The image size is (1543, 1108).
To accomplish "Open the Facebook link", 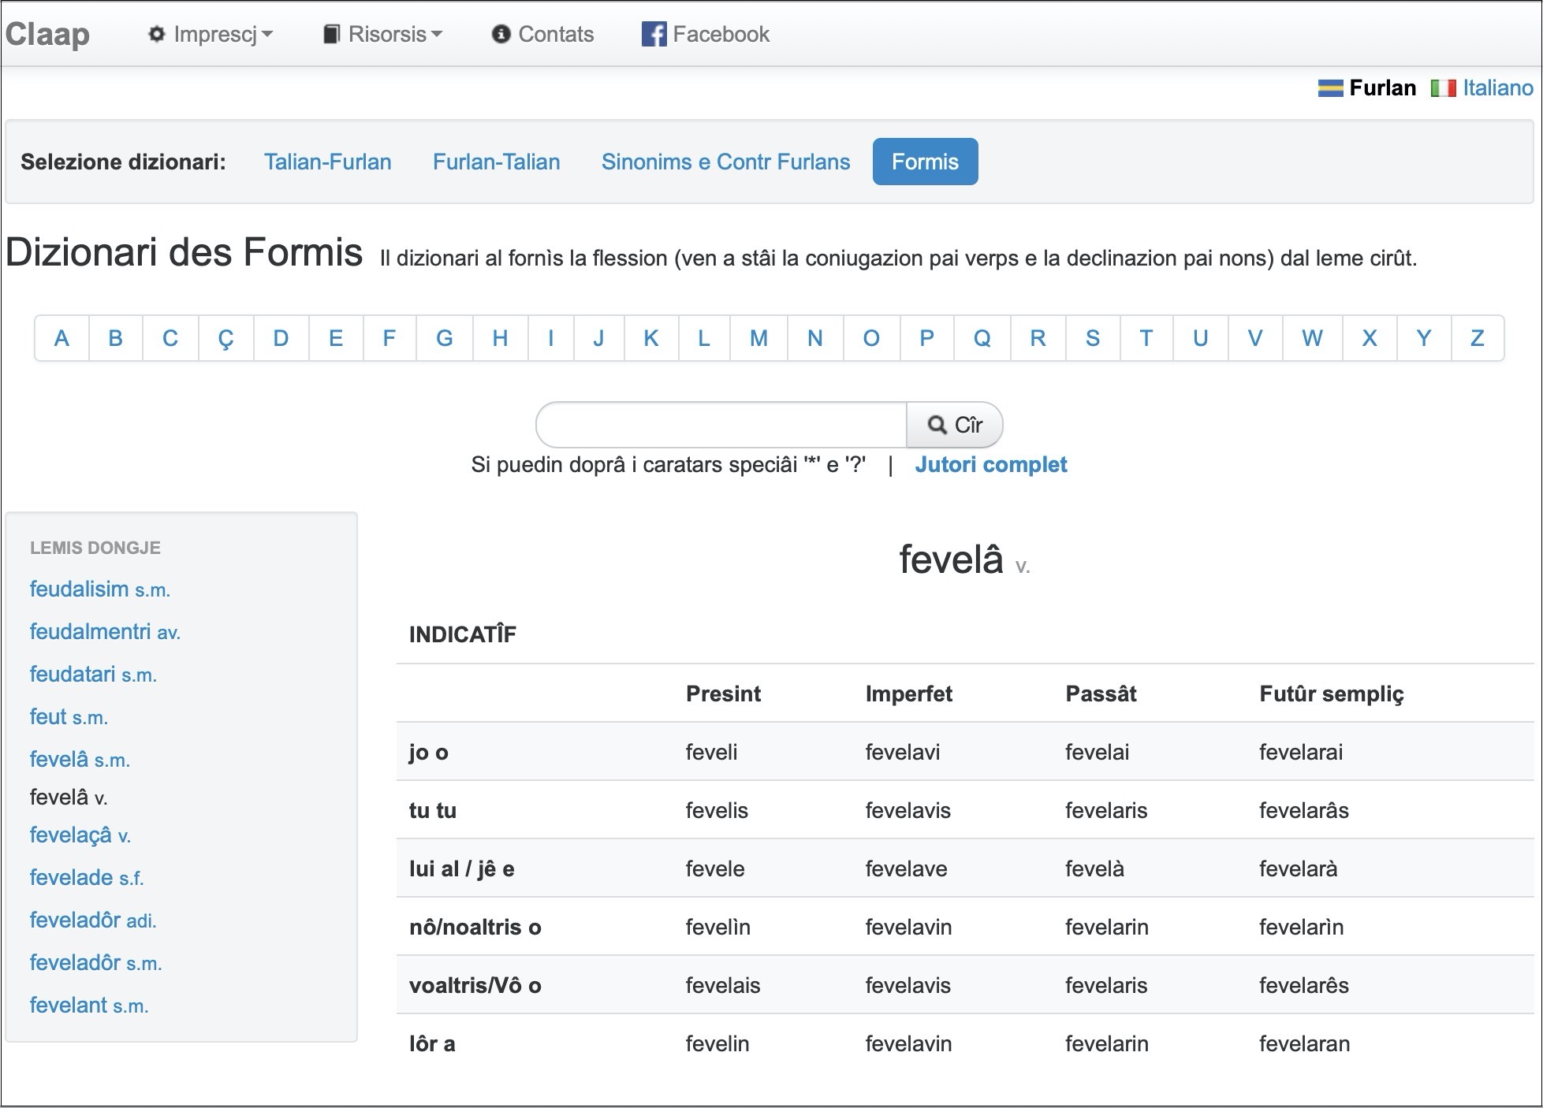I will pos(705,34).
